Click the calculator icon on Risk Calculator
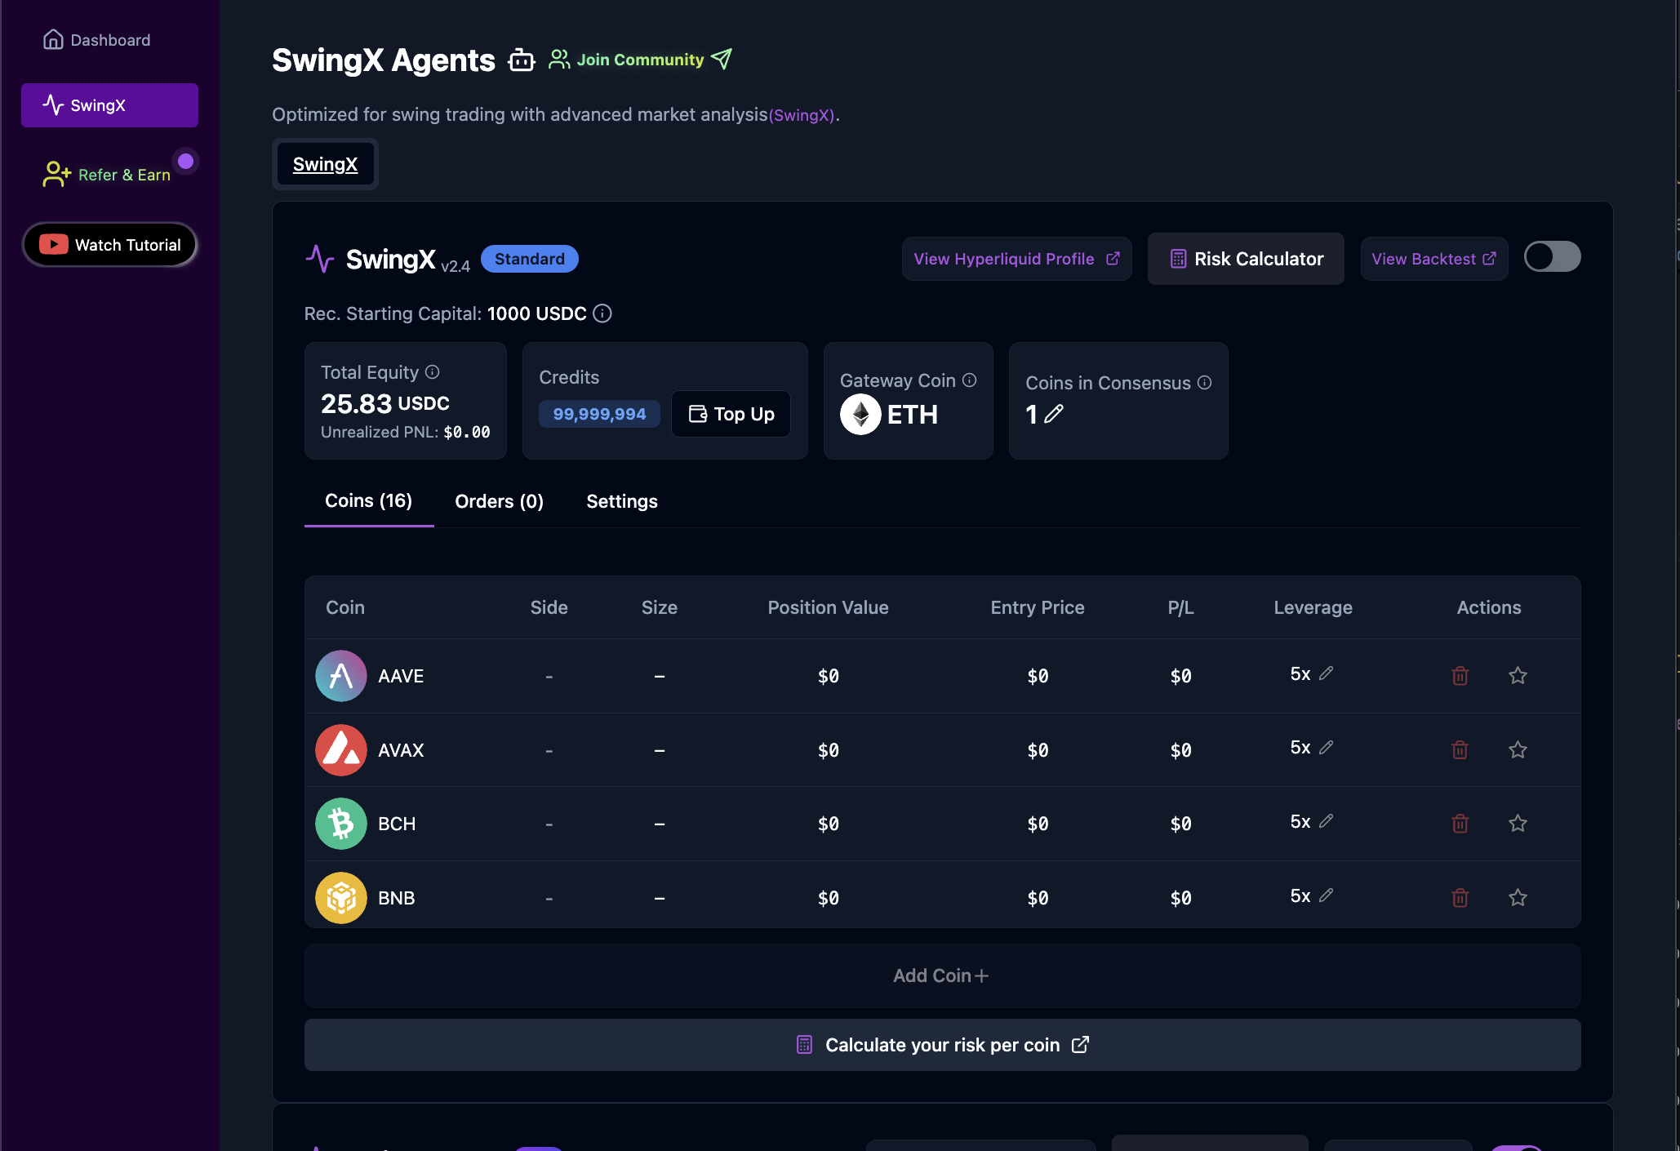This screenshot has width=1680, height=1151. (x=1178, y=258)
